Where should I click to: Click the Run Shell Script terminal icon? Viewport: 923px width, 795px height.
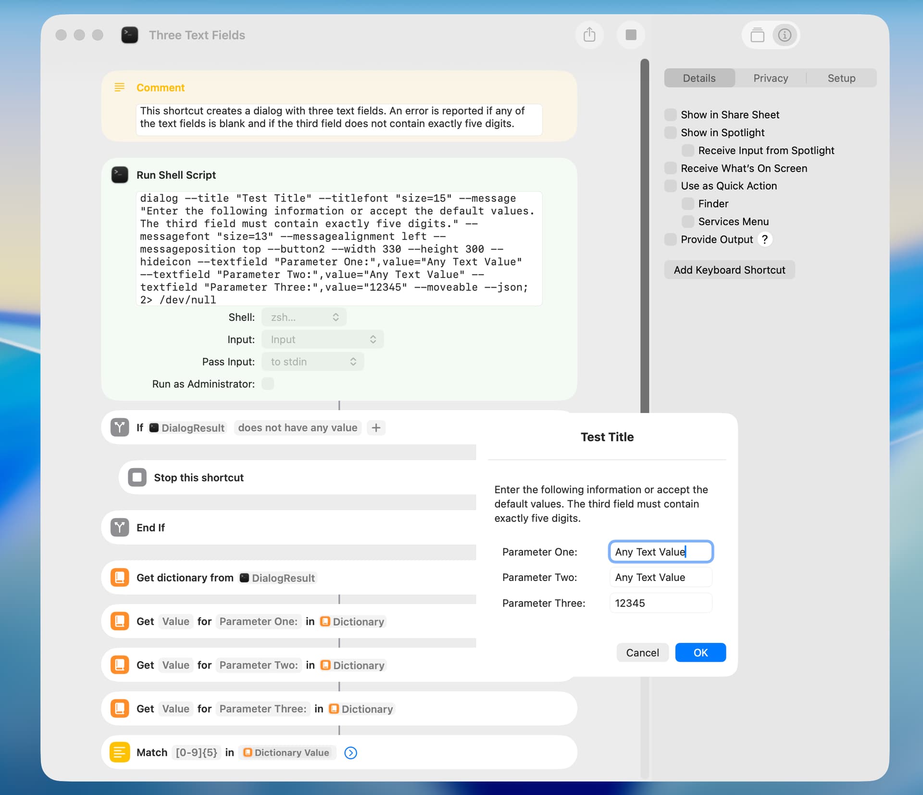120,175
